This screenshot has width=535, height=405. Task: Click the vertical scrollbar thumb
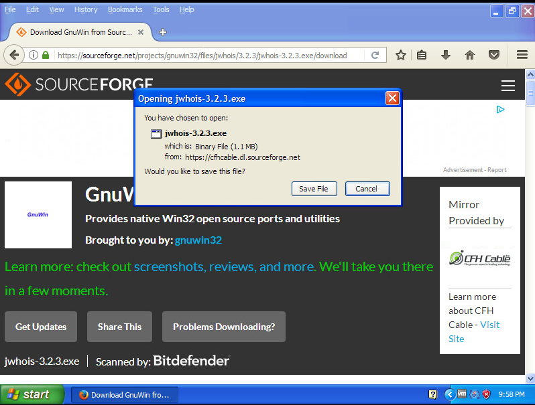530,93
